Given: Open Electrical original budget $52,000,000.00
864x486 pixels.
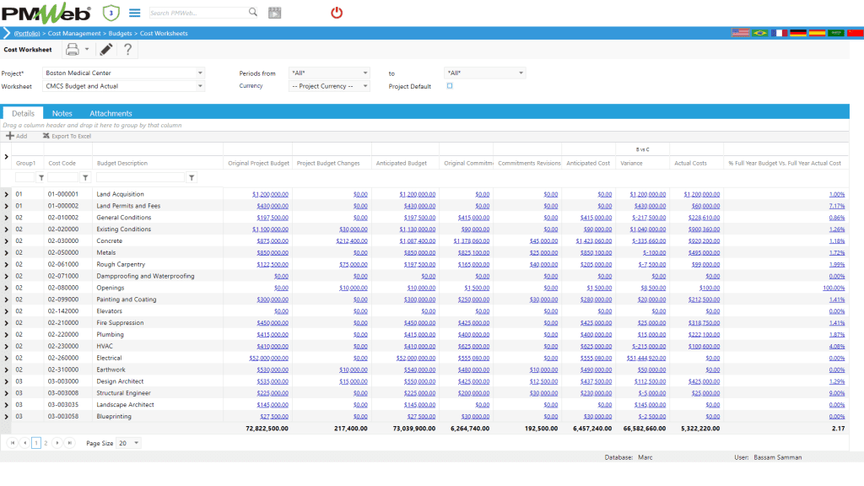Looking at the screenshot, I should (268, 358).
